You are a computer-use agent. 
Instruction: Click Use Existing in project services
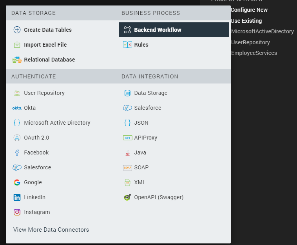pyautogui.click(x=246, y=21)
